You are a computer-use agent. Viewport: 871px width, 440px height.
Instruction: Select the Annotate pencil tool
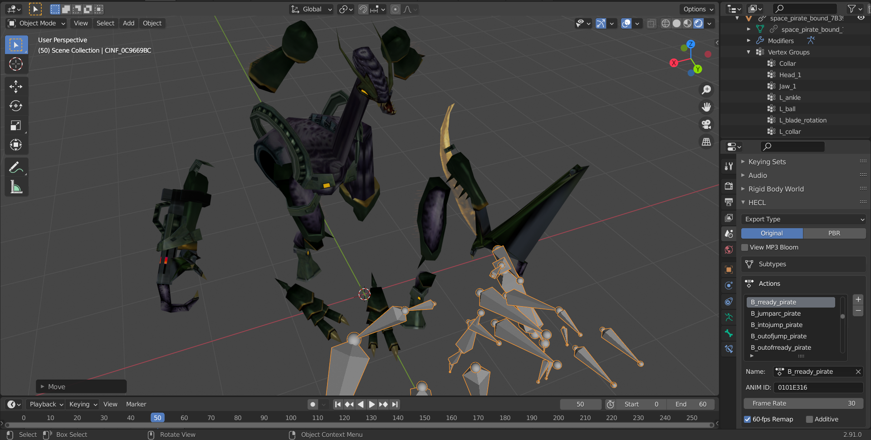coord(16,167)
